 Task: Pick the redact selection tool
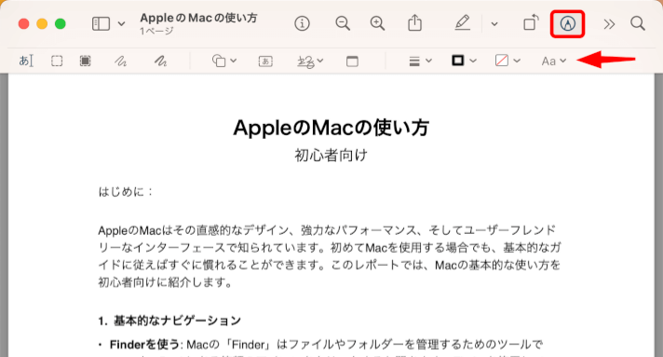[x=86, y=61]
